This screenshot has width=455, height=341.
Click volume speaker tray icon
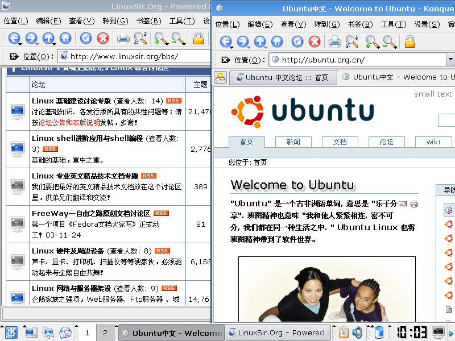point(358,332)
